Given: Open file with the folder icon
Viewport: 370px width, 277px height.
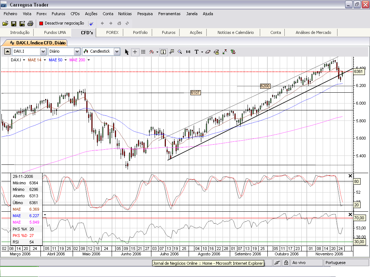Looking at the screenshot, I should 5,23.
